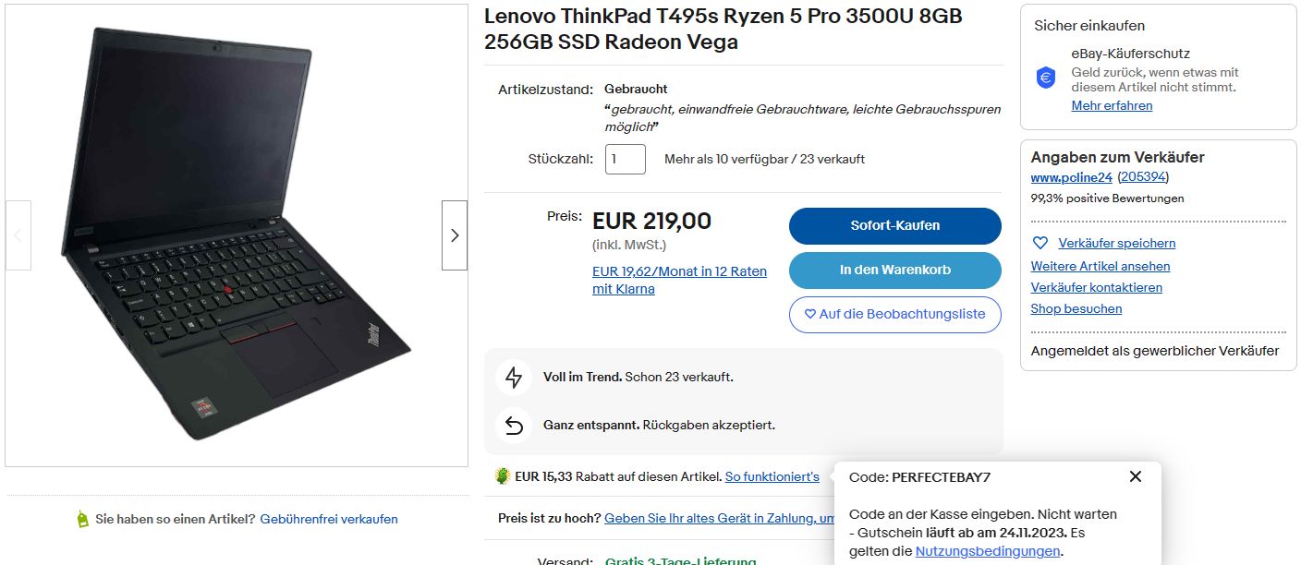Image resolution: width=1301 pixels, height=565 pixels.
Task: Click previous image arrow in gallery
Action: pos(18,235)
